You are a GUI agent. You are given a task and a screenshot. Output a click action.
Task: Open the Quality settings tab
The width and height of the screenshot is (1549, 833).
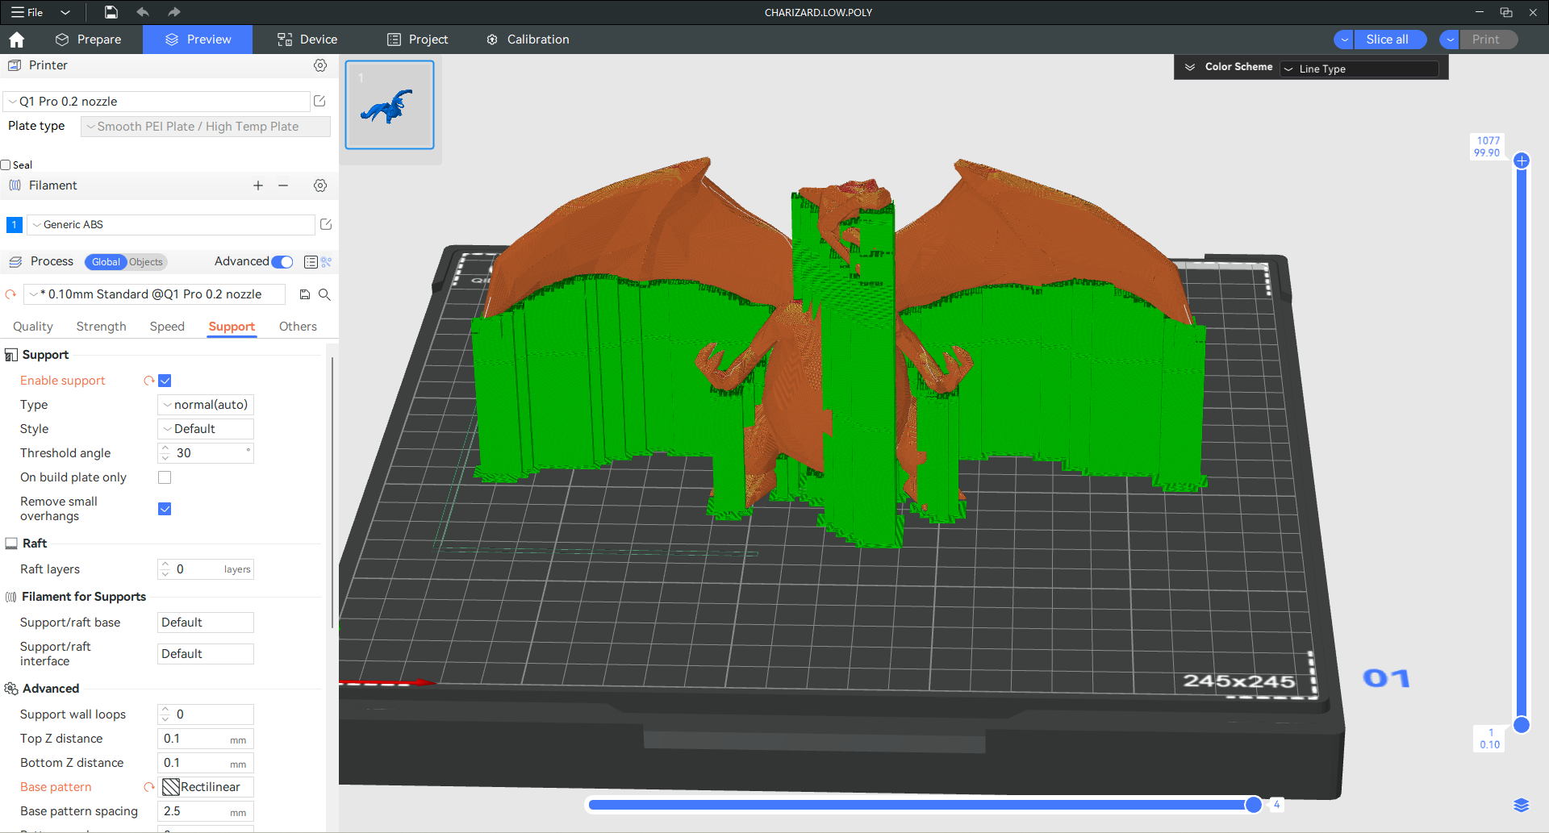click(x=33, y=327)
